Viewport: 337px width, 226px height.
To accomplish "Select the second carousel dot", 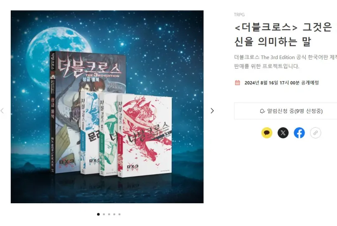I will [x=104, y=214].
